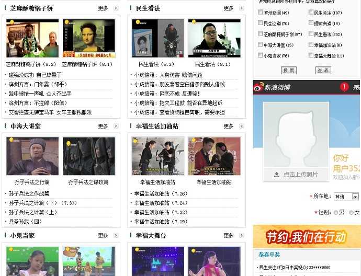Open 孙子兵法之计篇(下)(7.30) link

(43, 203)
